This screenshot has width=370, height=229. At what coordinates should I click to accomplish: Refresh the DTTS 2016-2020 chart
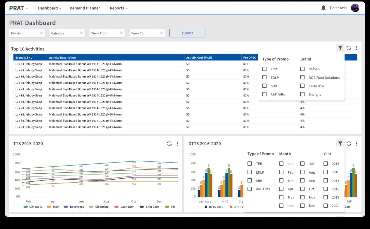pyautogui.click(x=349, y=144)
